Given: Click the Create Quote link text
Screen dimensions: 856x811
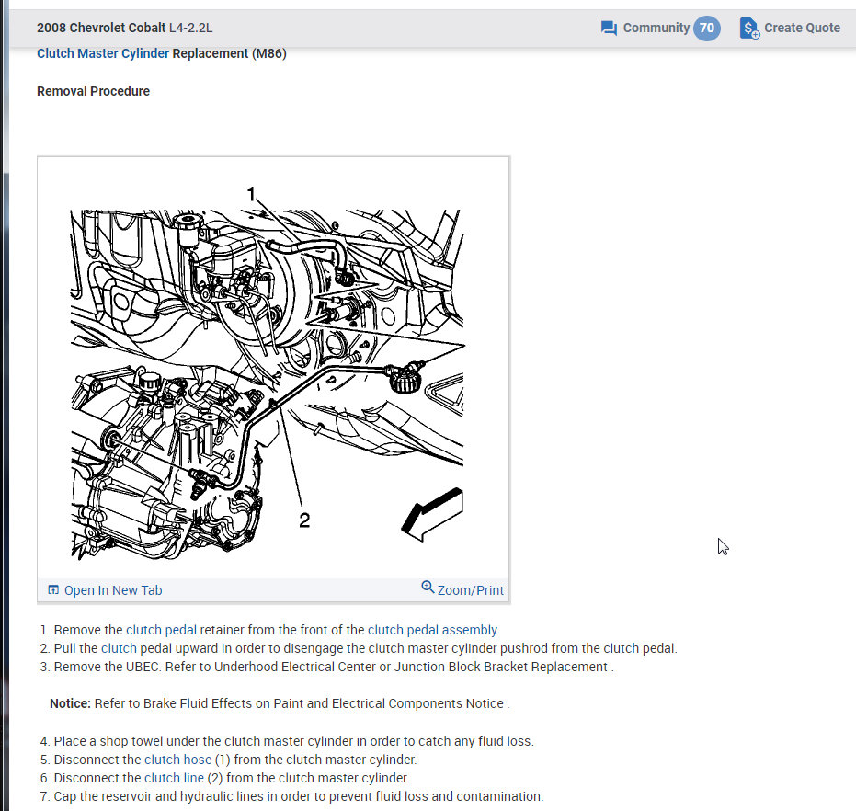Looking at the screenshot, I should pos(802,28).
